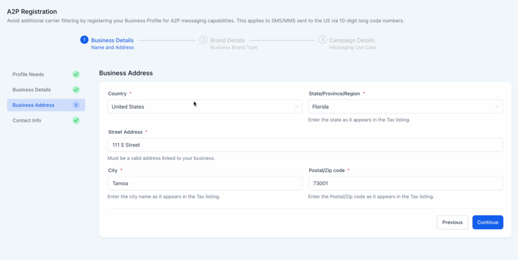This screenshot has height=260, width=518.
Task: Click the Business Details green checkmark icon
Action: 76,90
